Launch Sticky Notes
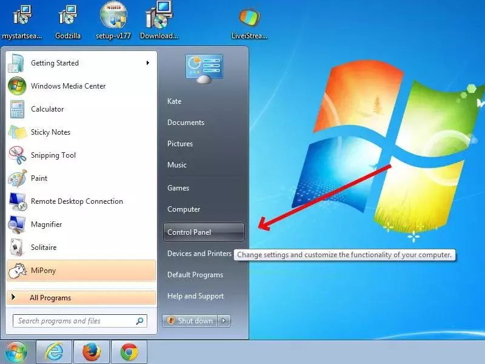The width and height of the screenshot is (485, 364). click(81, 132)
